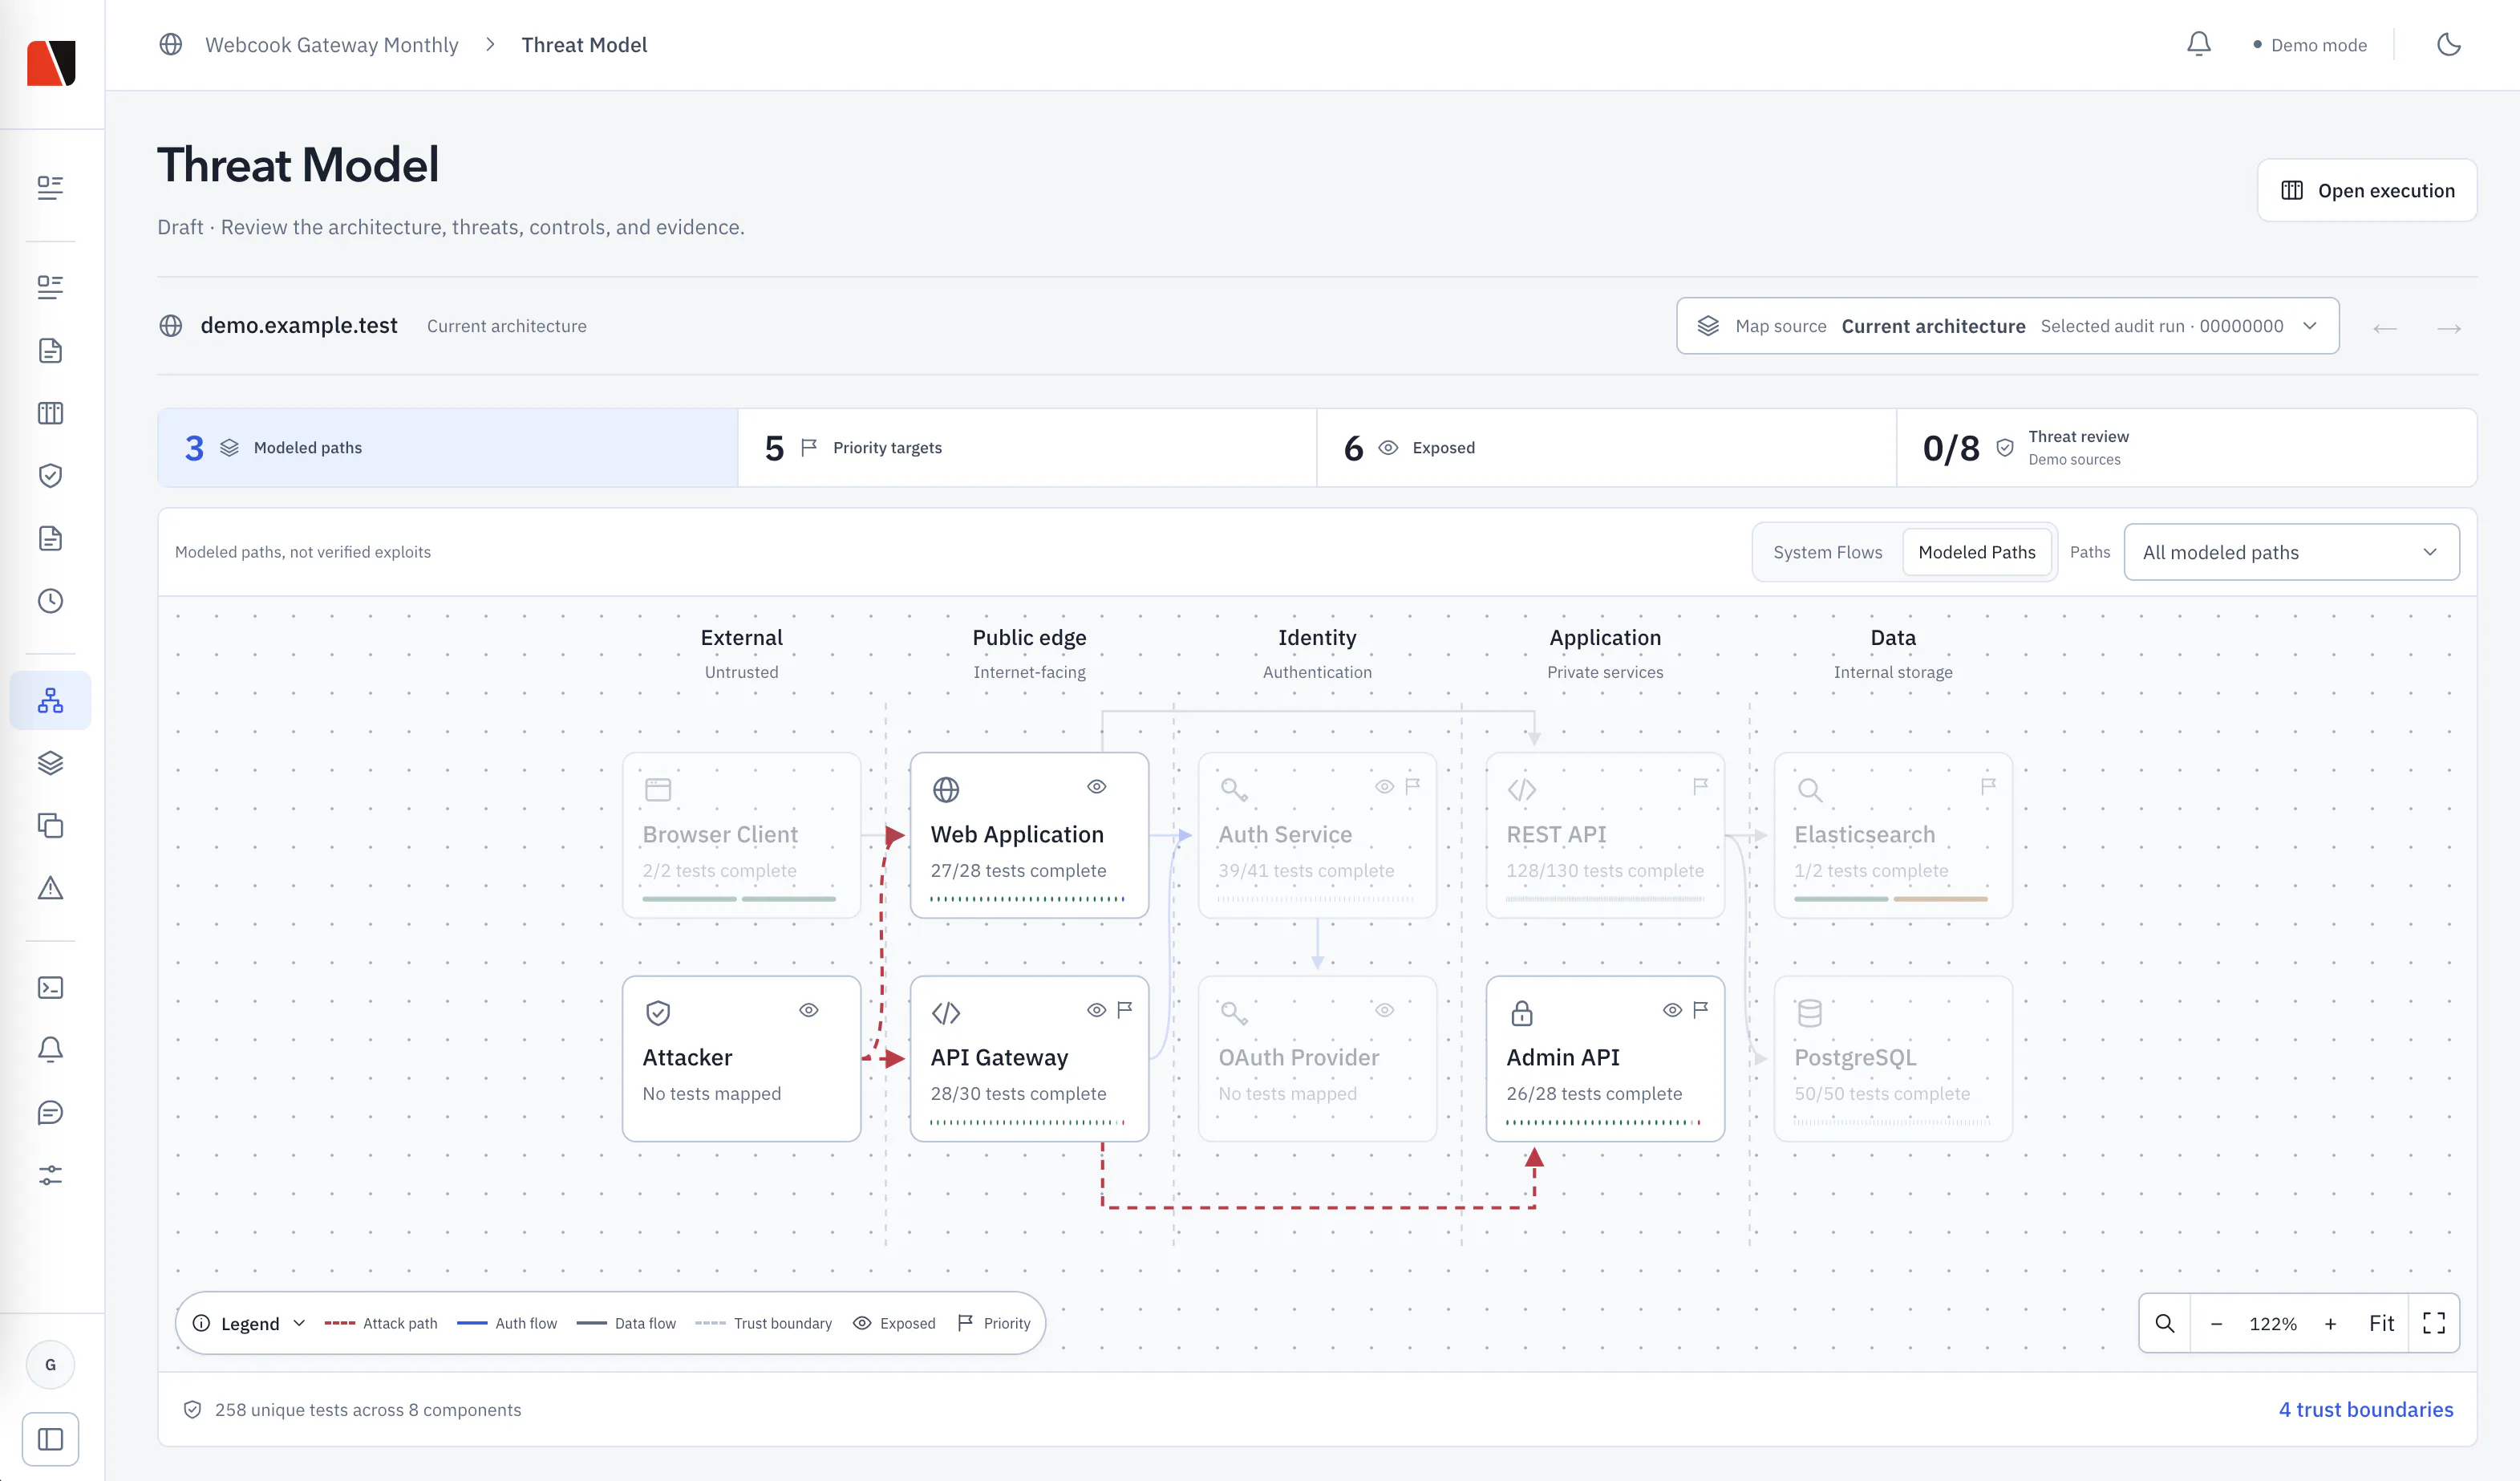This screenshot has height=1481, width=2520.
Task: Open the lower document sidebar icon
Action: click(50, 538)
